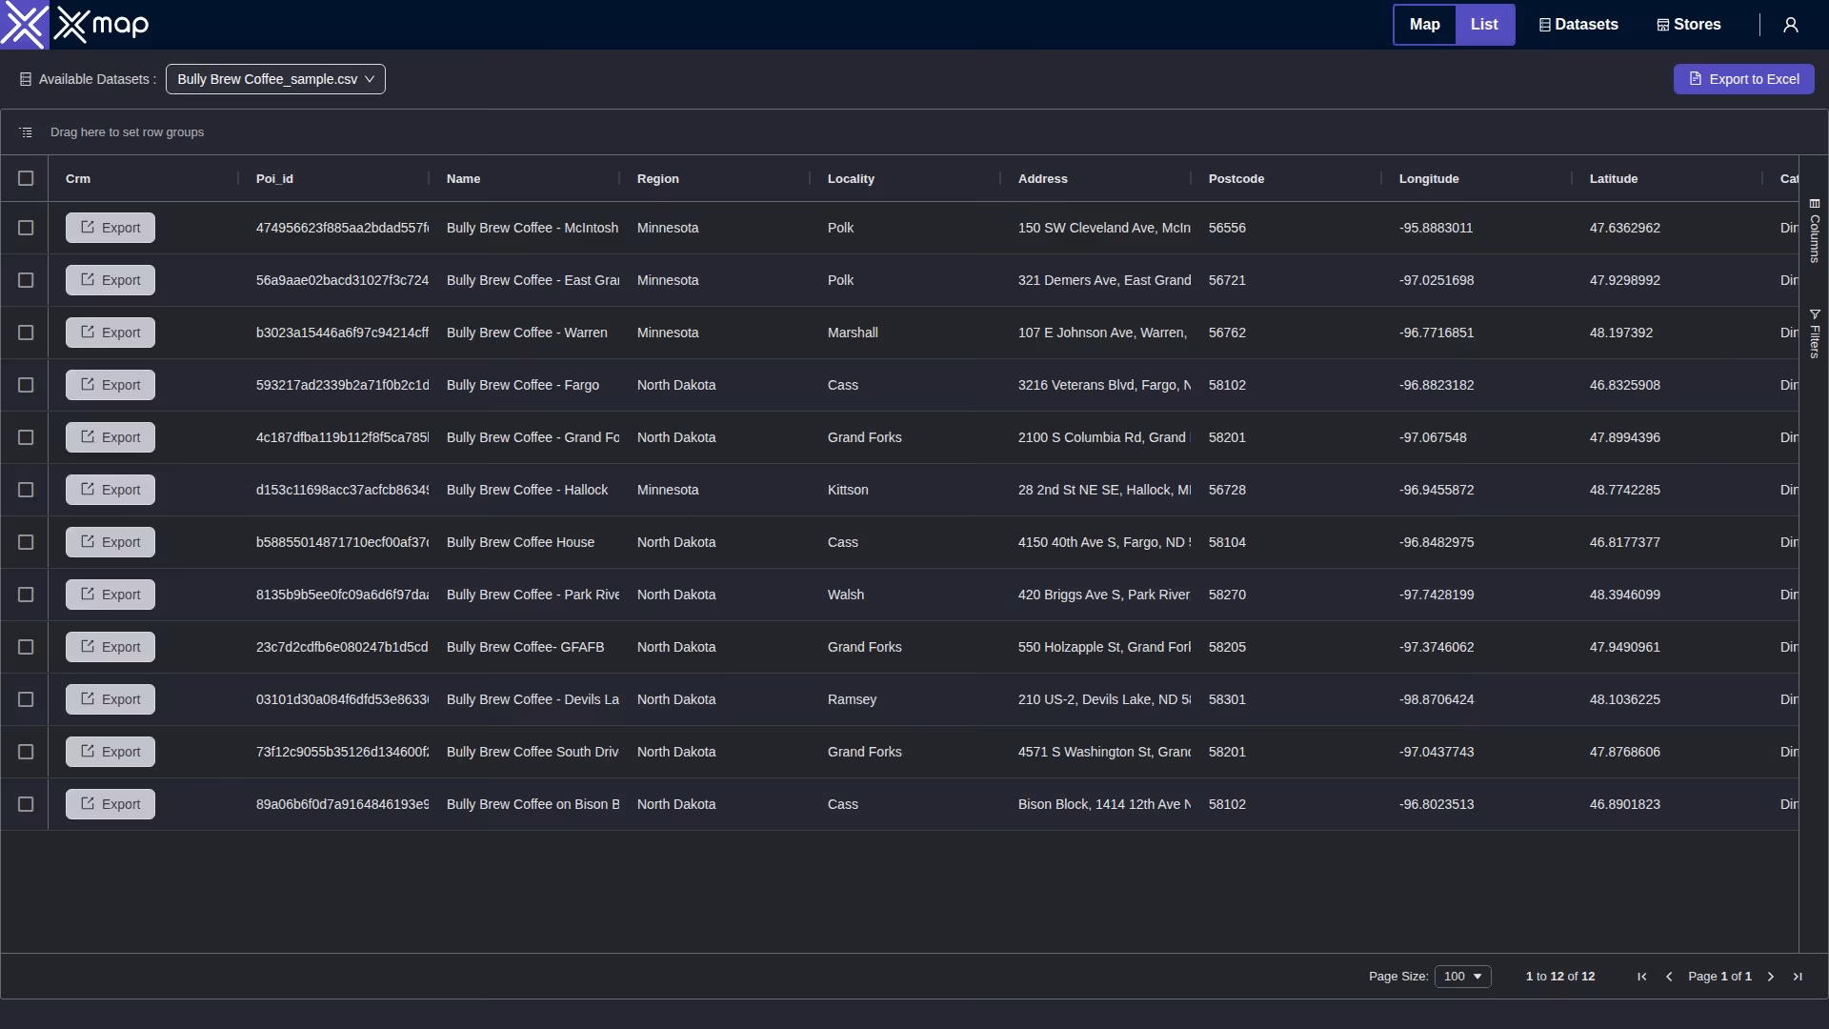Sort by Locality column header
The image size is (1829, 1029).
(851, 178)
